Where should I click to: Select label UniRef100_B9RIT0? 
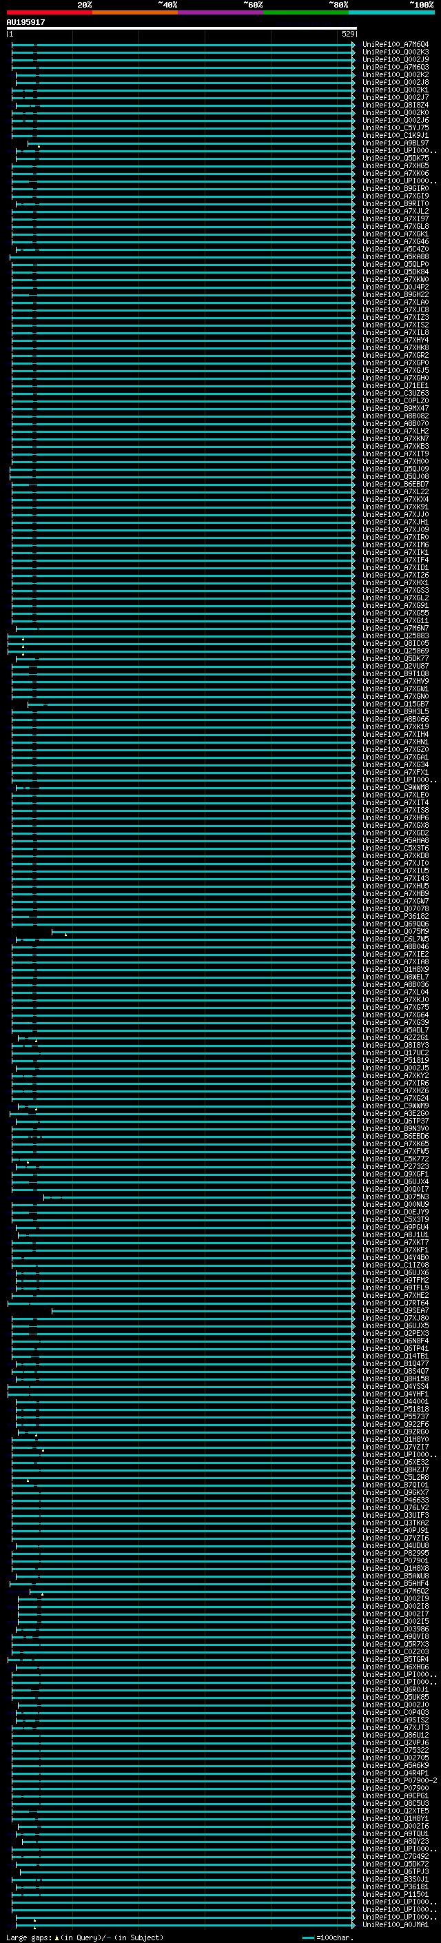coord(396,203)
